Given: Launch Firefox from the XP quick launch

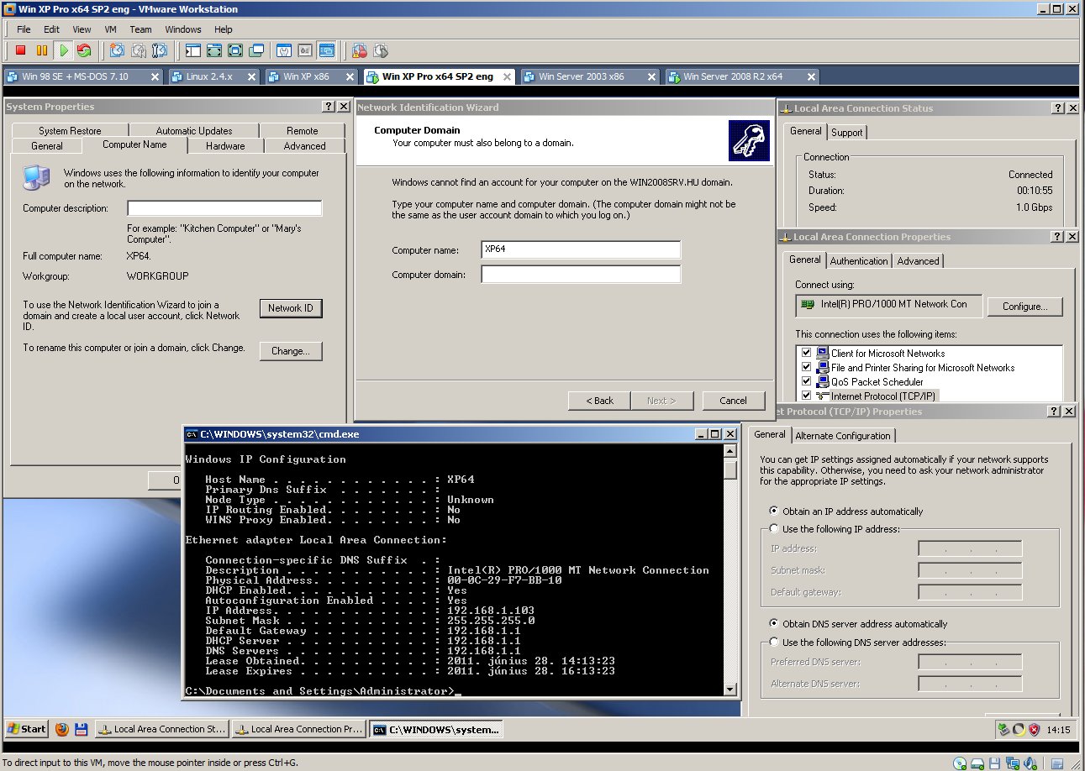Looking at the screenshot, I should [x=61, y=729].
